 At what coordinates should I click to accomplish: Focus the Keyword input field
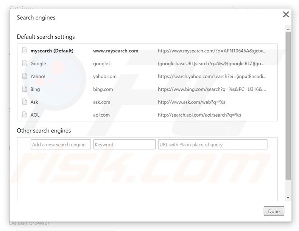(124, 145)
